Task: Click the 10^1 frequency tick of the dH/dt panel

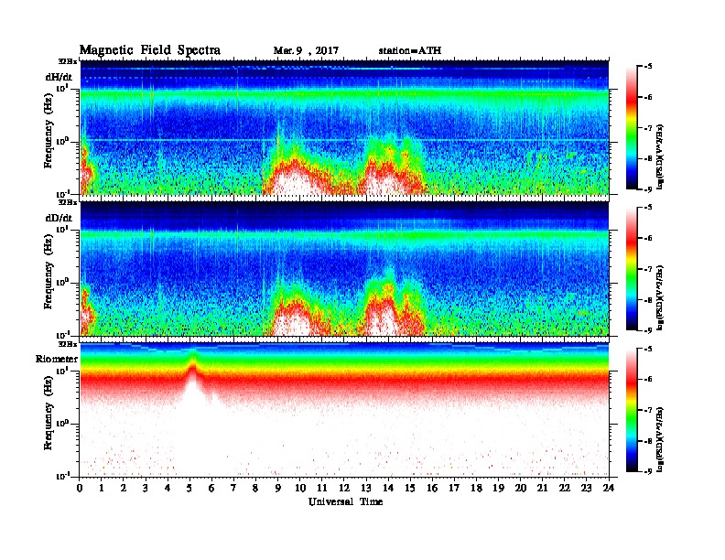Action: click(62, 88)
